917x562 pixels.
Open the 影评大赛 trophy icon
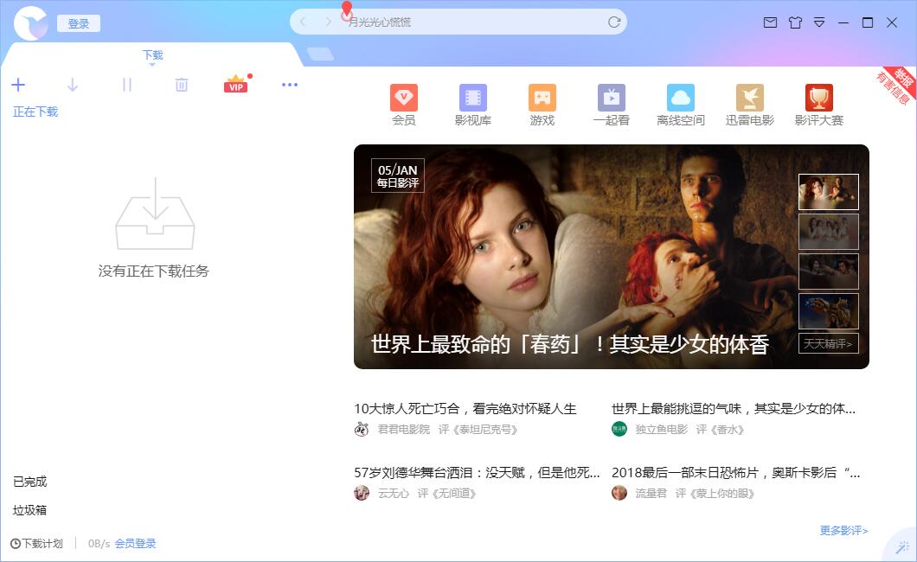click(x=818, y=105)
